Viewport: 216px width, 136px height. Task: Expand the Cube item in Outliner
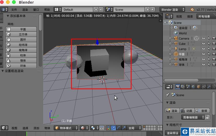pyautogui.click(x=170, y=43)
